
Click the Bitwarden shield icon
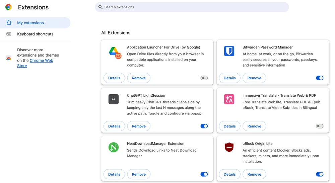[229, 51]
